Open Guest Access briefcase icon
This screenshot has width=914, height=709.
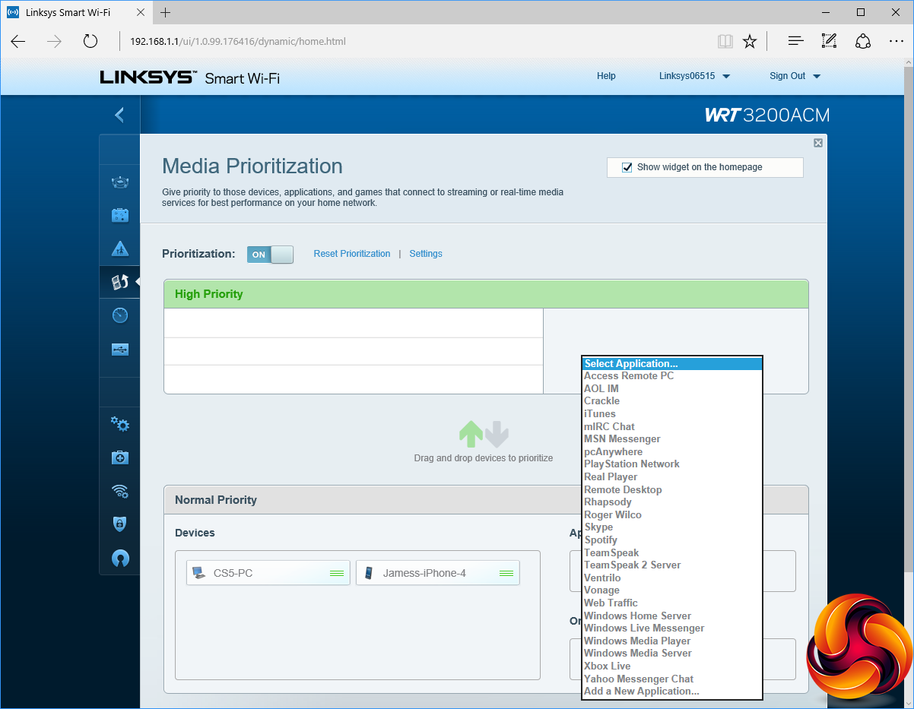point(120,215)
